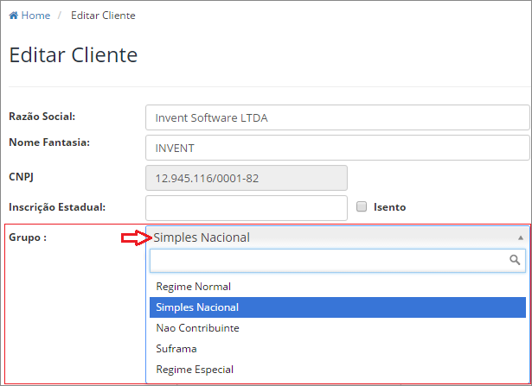
Task: Select the disabled CNPJ field
Action: [x=247, y=178]
